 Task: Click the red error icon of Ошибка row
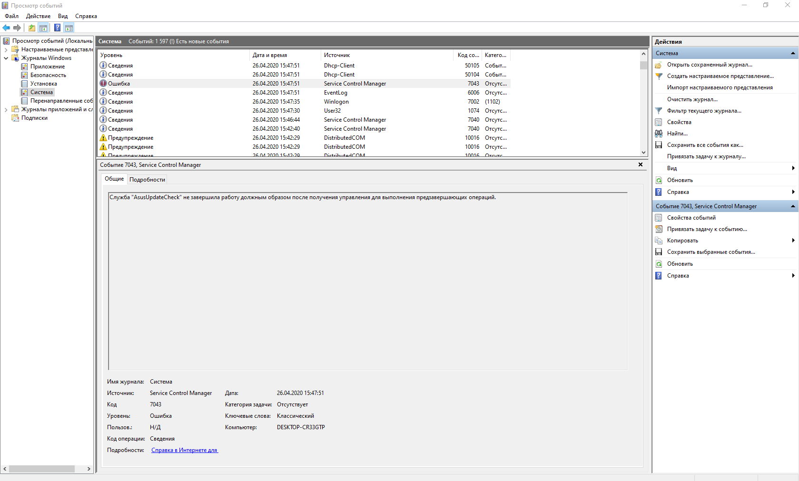pyautogui.click(x=103, y=83)
